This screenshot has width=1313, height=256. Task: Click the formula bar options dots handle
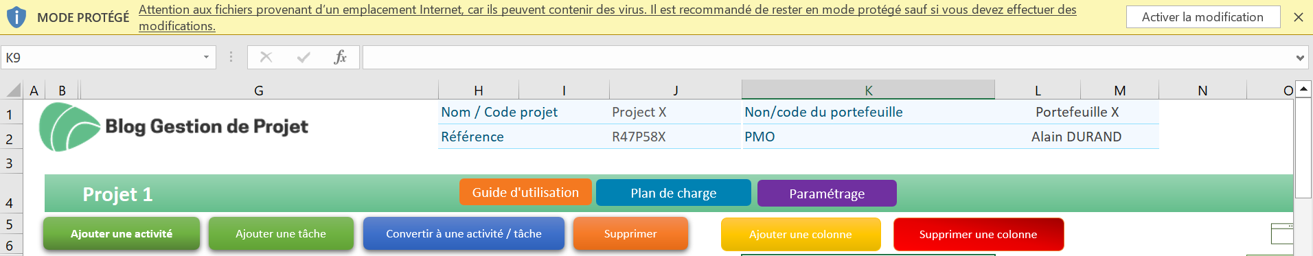[x=231, y=58]
